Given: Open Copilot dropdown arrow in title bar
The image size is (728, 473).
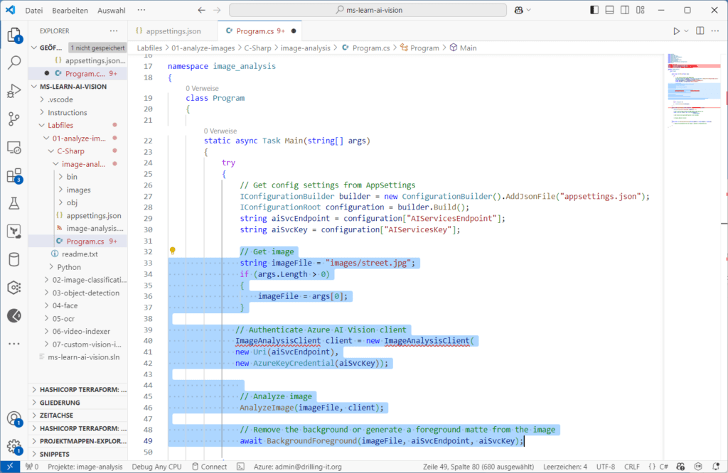Looking at the screenshot, I should pyautogui.click(x=528, y=10).
